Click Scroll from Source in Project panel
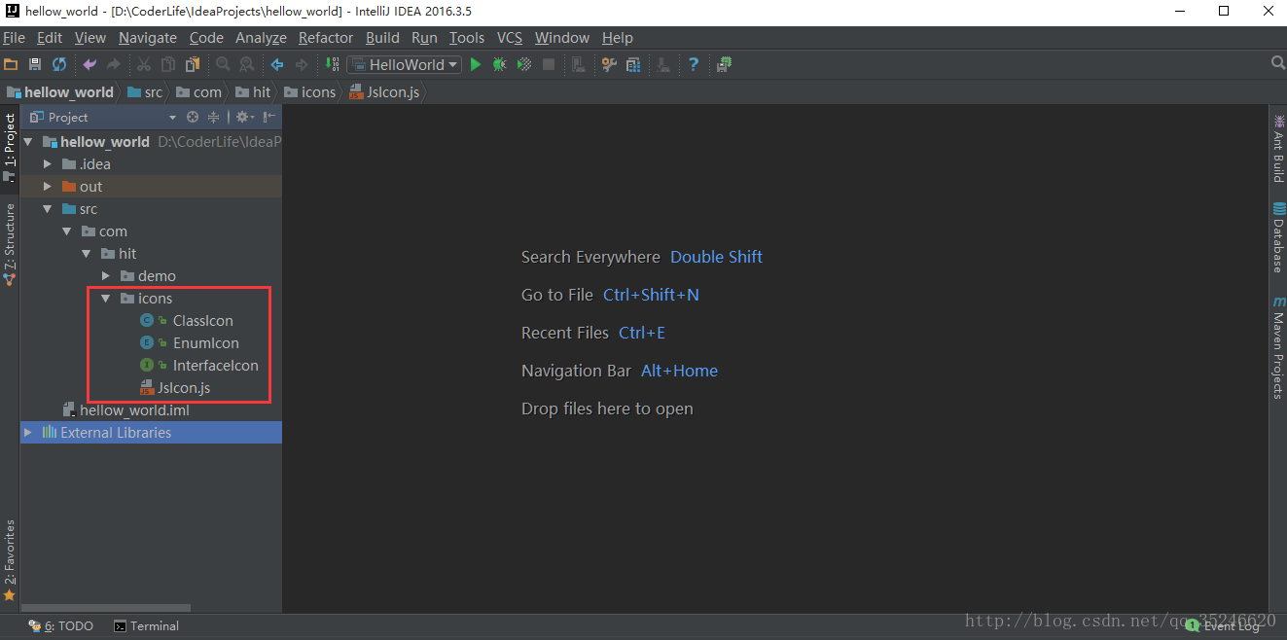 point(192,116)
